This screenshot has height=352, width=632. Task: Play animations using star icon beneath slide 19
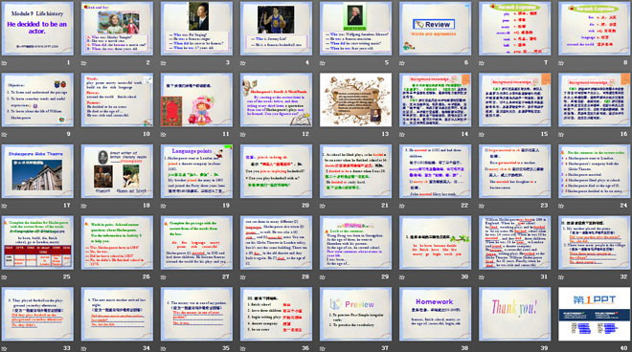click(x=163, y=206)
